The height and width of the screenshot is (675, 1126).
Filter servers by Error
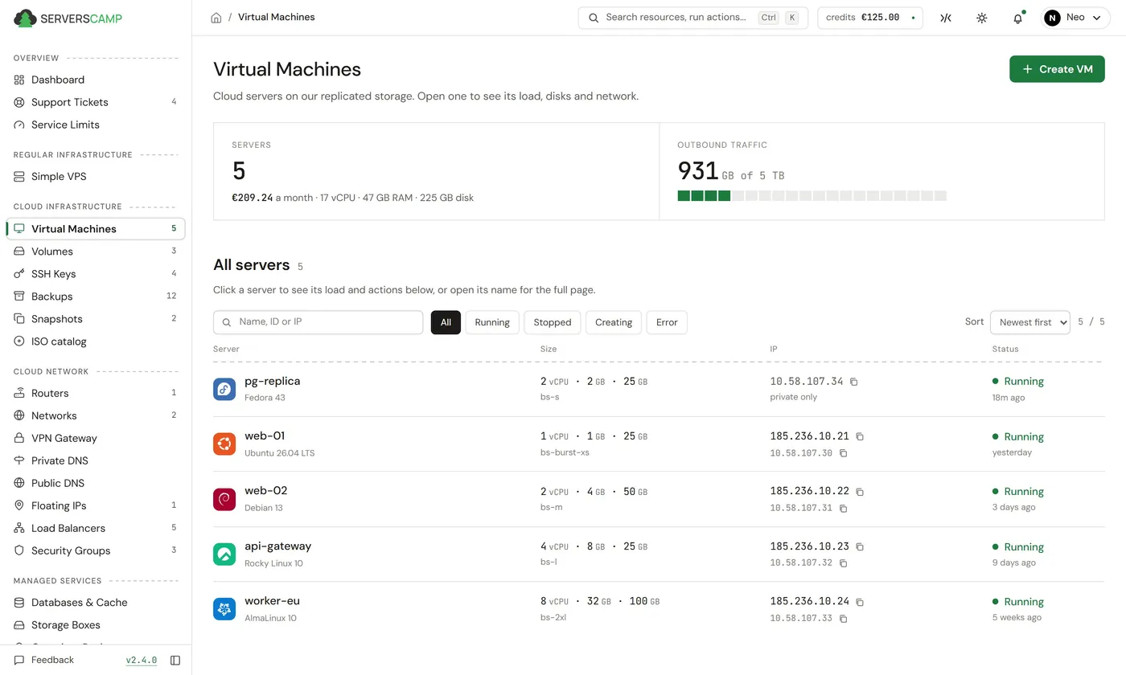pyautogui.click(x=667, y=322)
